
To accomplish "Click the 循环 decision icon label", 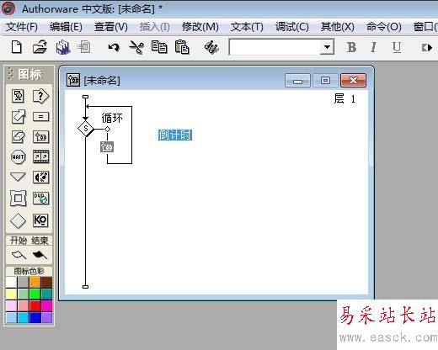I will pyautogui.click(x=112, y=118).
